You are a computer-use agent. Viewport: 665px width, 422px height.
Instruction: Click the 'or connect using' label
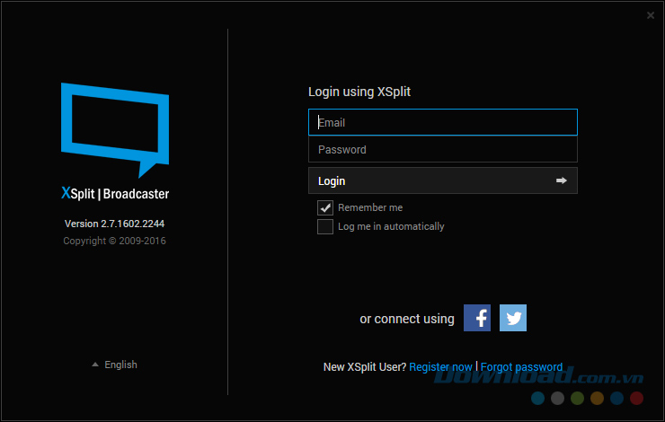407,319
